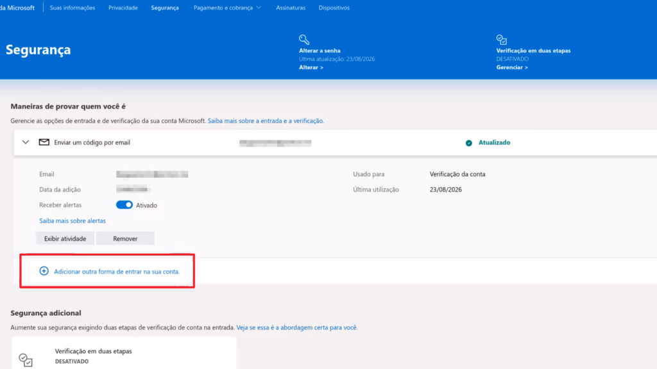Image resolution: width=657 pixels, height=369 pixels.
Task: Click the shield icon in Verificação em duas etapas card
Action: tap(26, 360)
